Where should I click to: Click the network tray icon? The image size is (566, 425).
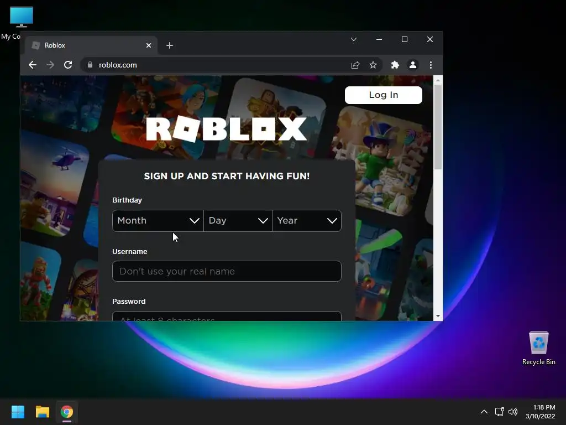point(499,412)
